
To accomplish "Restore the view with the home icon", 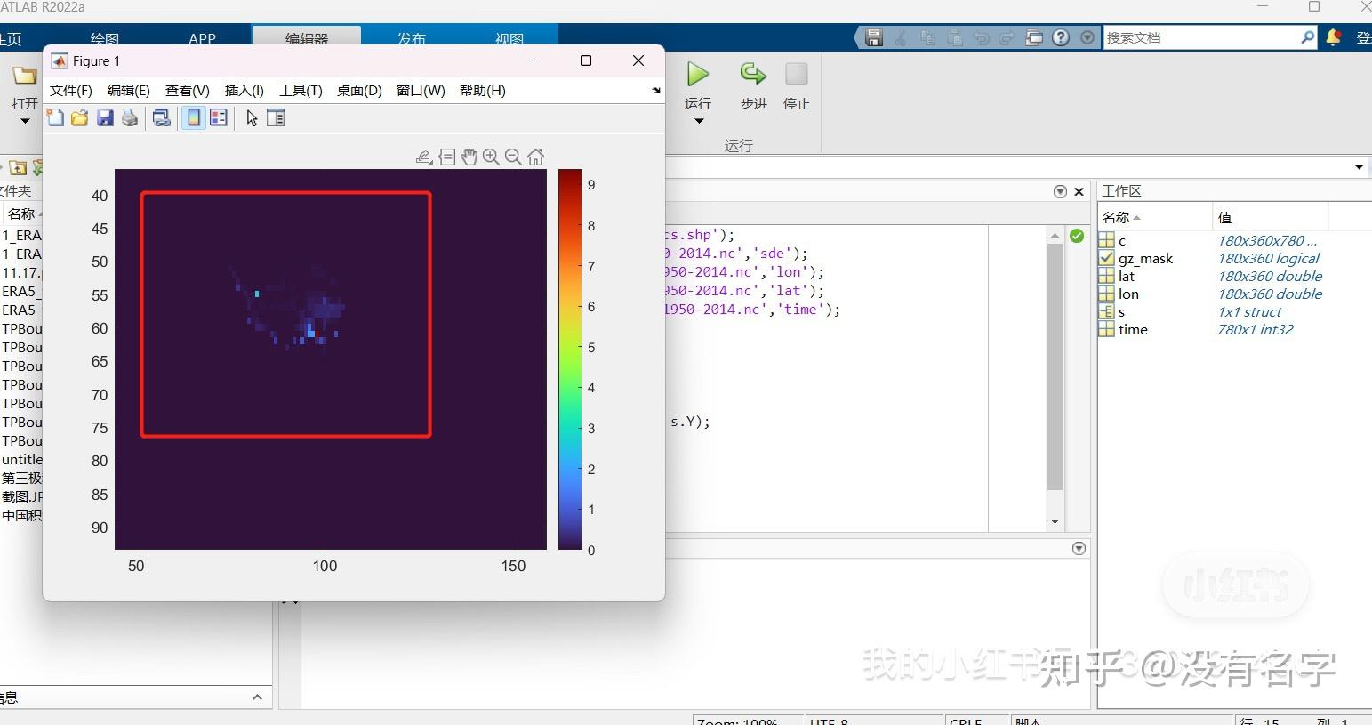I will click(x=535, y=157).
